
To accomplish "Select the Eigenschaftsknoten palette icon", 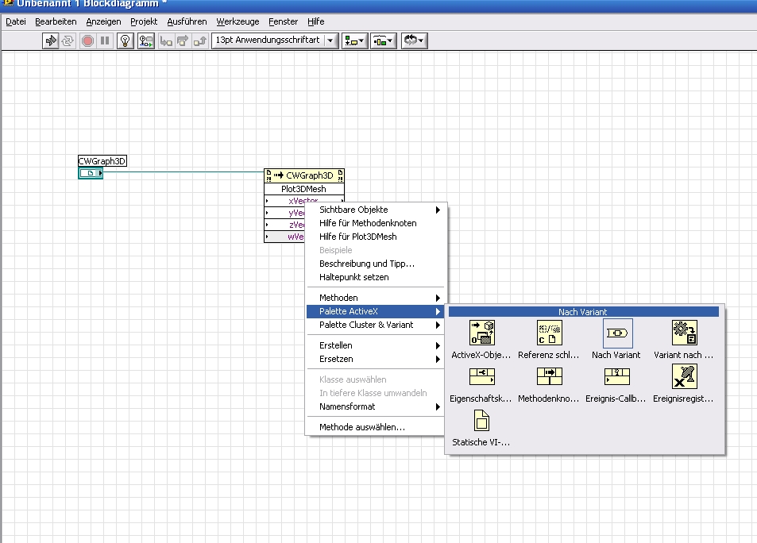I will pos(482,377).
